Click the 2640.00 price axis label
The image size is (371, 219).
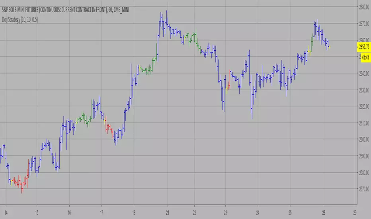364,74
